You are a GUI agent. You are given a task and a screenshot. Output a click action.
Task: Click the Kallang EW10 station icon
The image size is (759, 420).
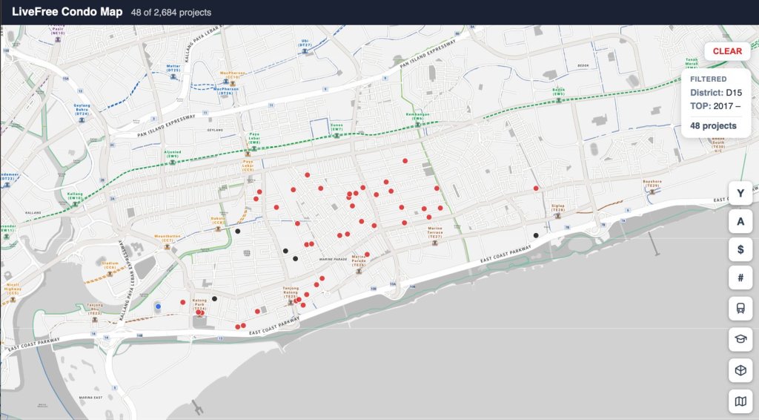(x=75, y=204)
